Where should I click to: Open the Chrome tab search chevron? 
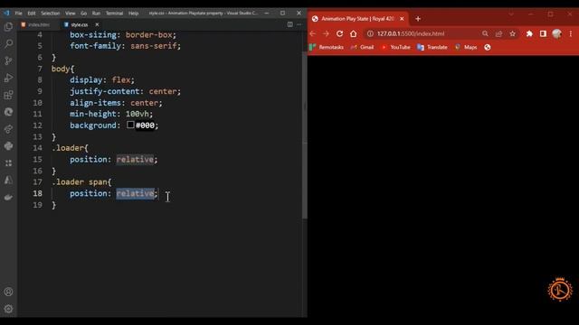coord(511,14)
